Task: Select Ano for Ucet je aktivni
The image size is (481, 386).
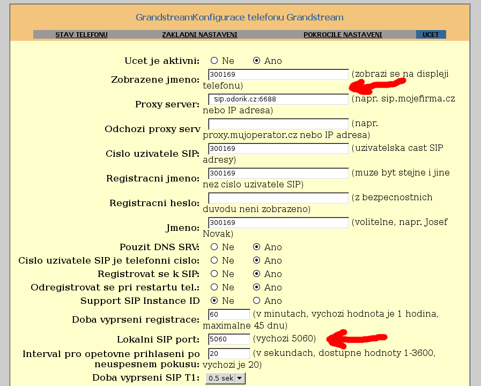Action: point(257,61)
